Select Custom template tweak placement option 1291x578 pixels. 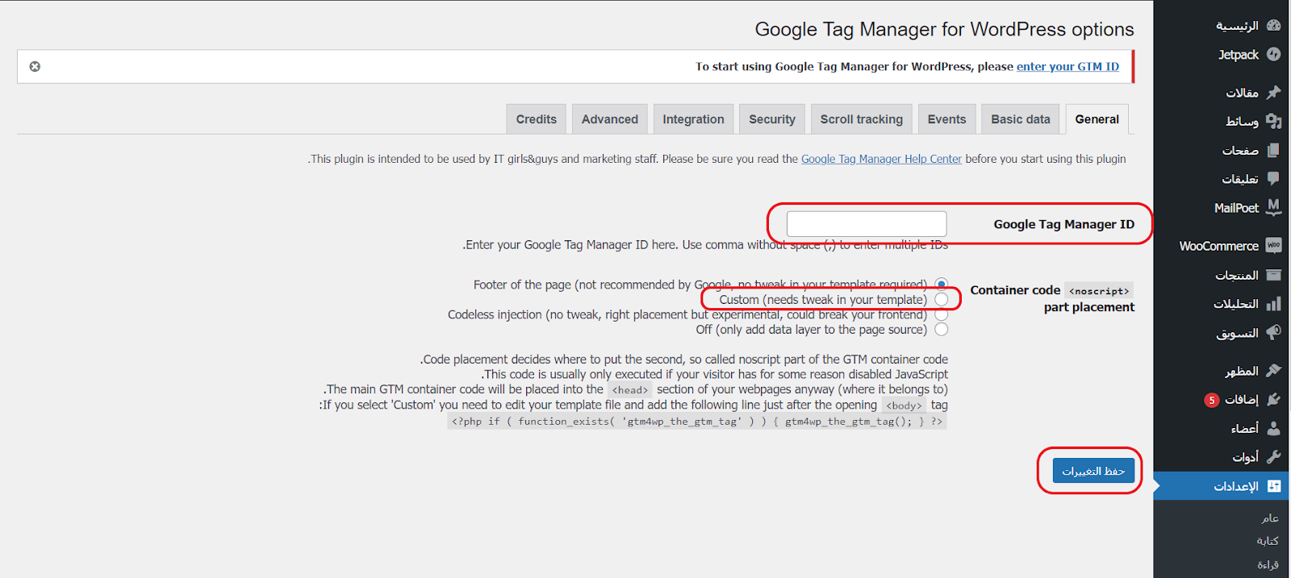(941, 299)
